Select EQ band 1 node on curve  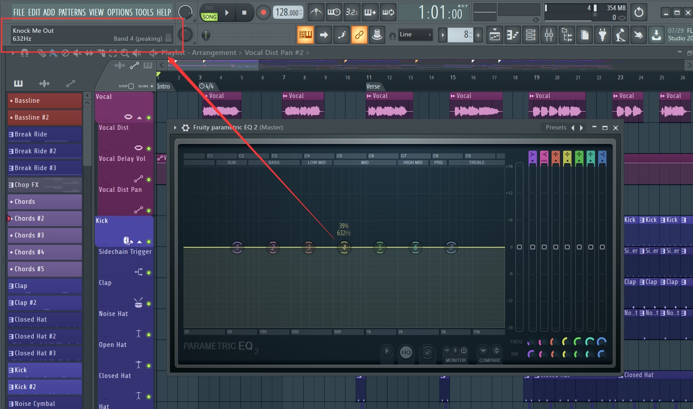(237, 247)
